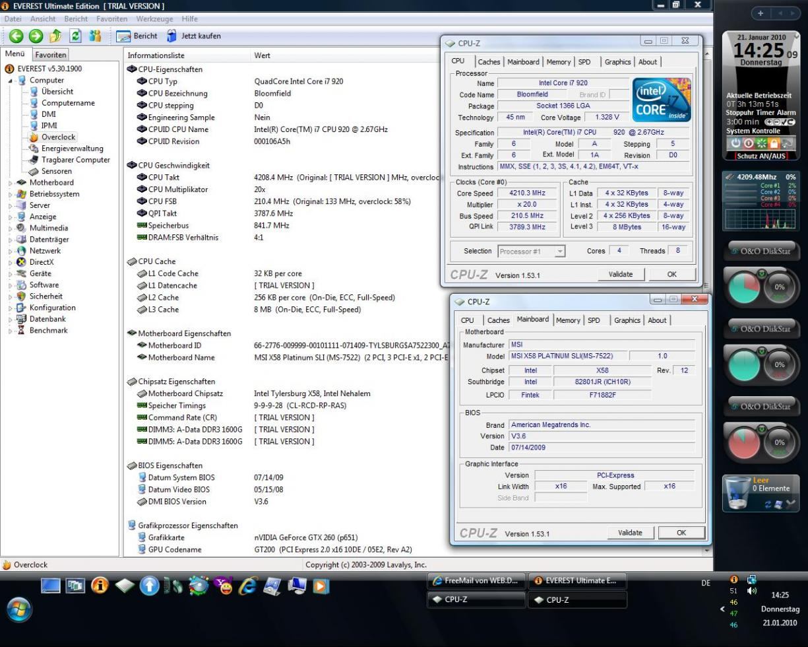Open Memory tab in upper CPU-Z window

(x=558, y=62)
